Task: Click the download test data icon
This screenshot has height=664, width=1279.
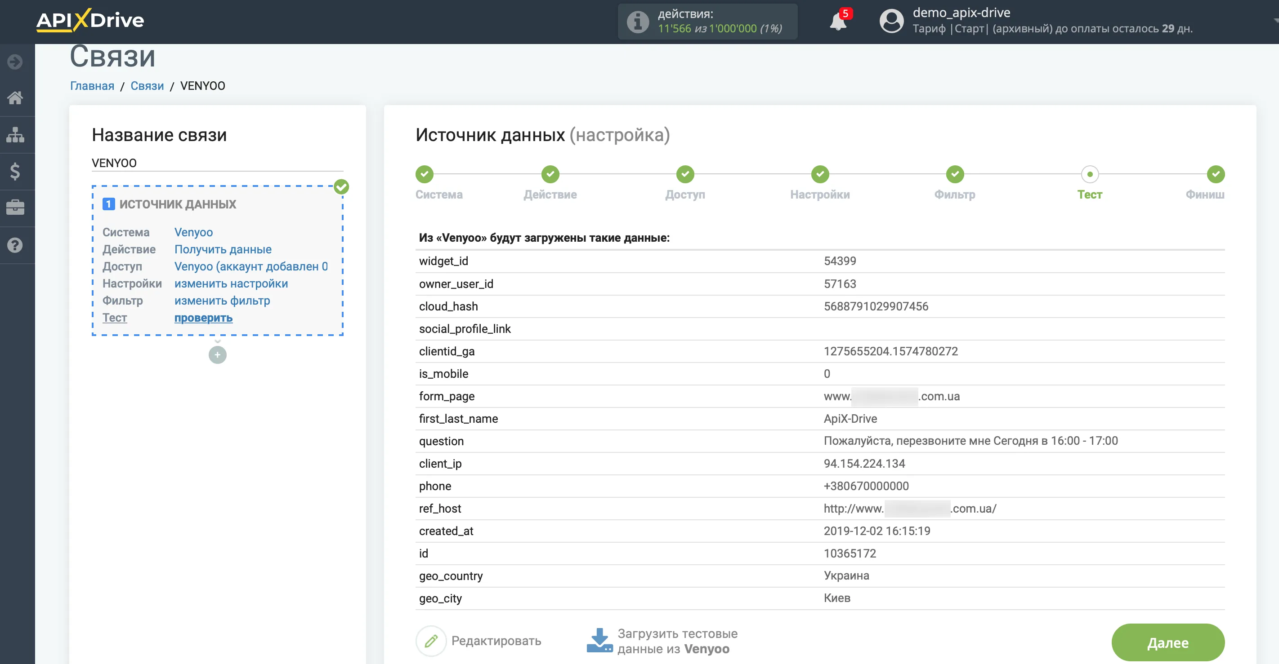Action: [x=600, y=641]
